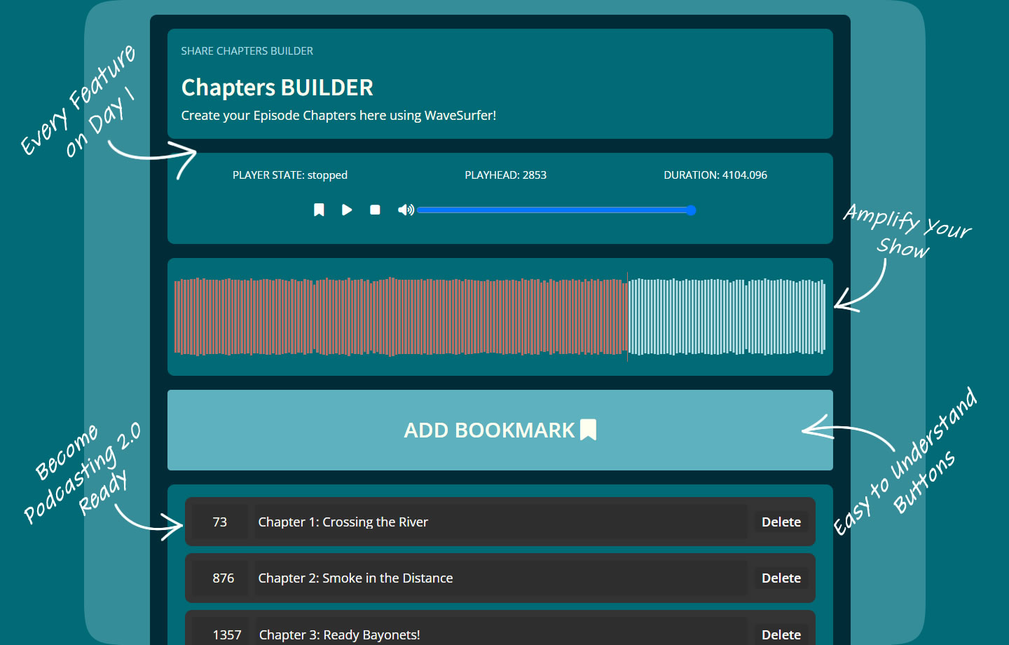Screen dimensions: 1009x645
Task: Click the DURATION: 4104.096 readout
Action: coord(715,175)
